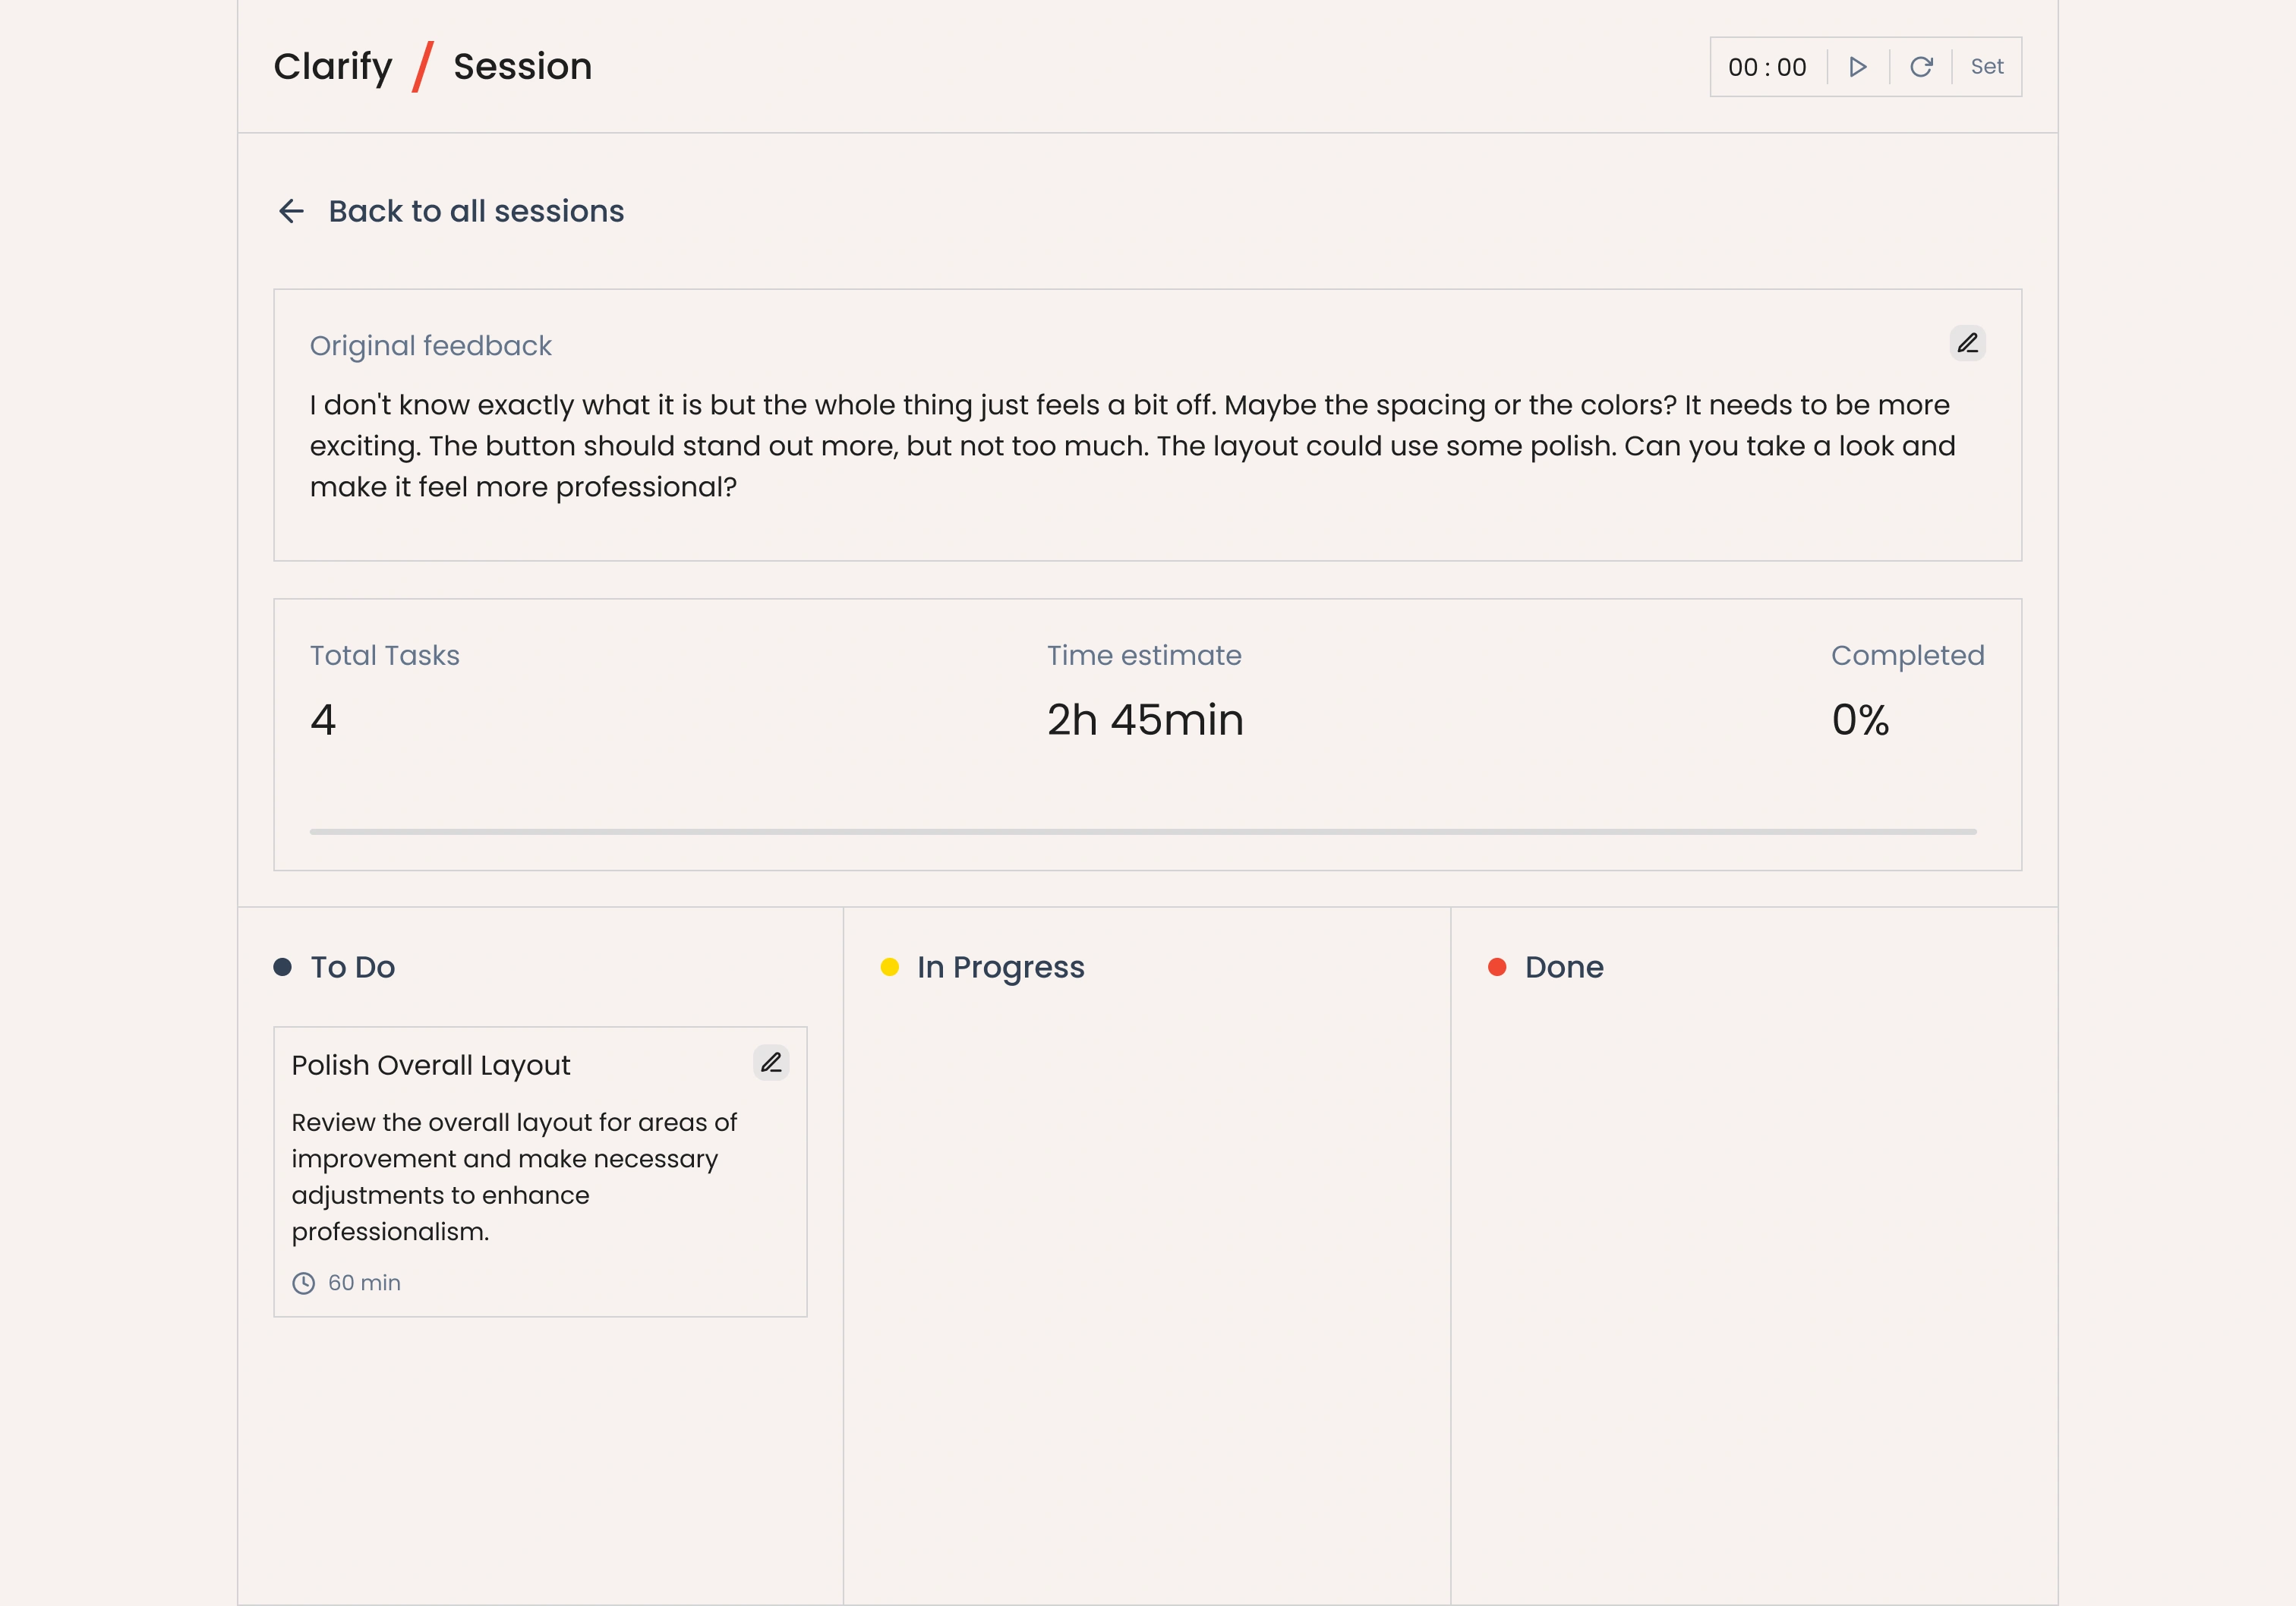Click the clock icon beside 60 min
The image size is (2296, 1606).
pos(304,1283)
